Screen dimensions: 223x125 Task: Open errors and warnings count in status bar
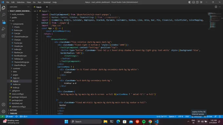(x=24, y=117)
